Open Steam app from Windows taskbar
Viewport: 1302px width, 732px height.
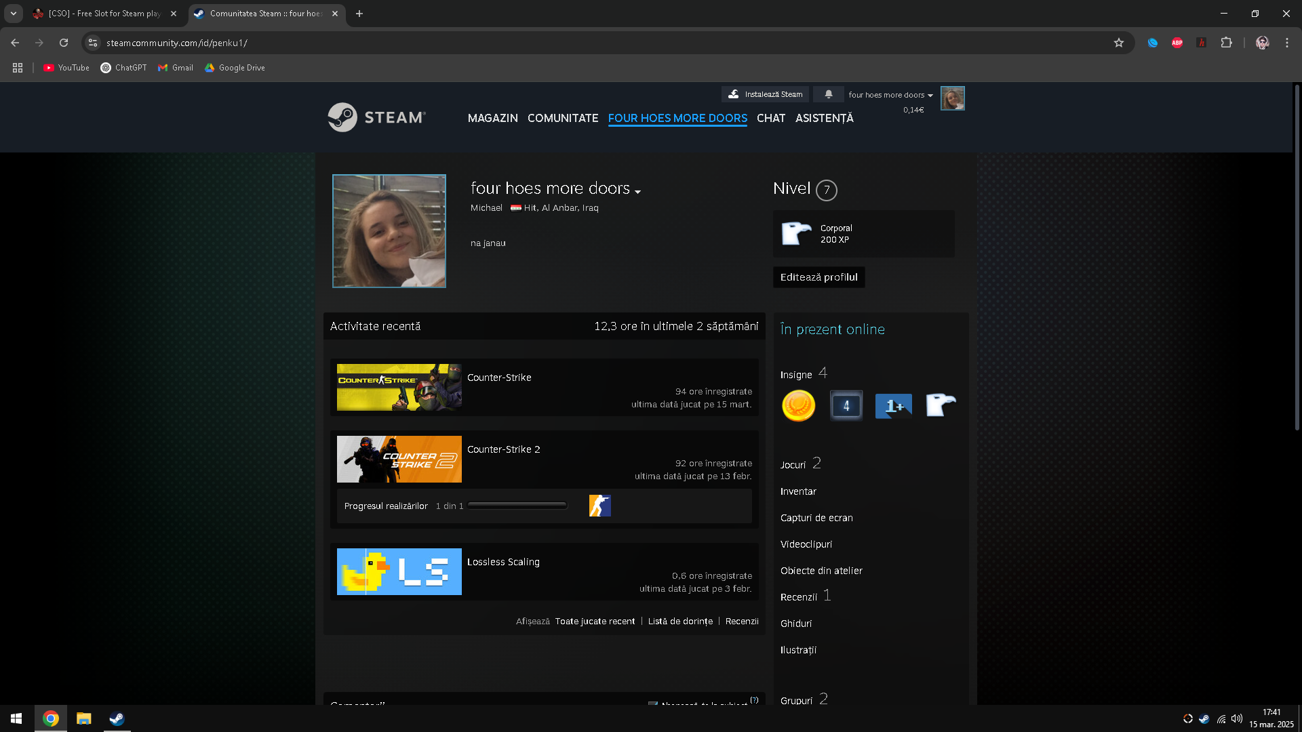[117, 718]
